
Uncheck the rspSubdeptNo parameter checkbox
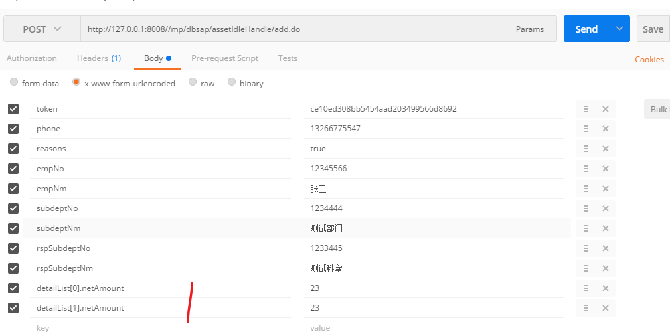tap(13, 248)
